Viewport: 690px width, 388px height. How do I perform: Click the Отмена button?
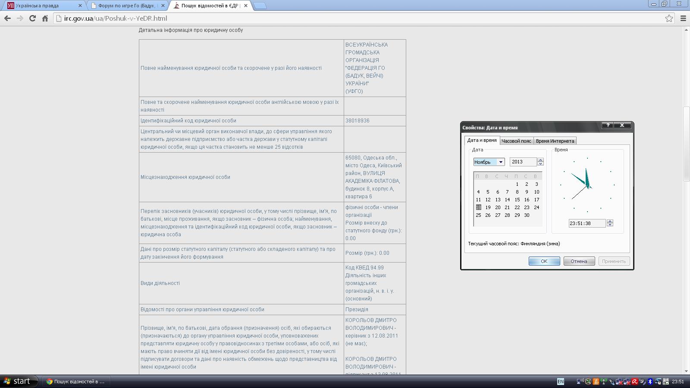579,261
